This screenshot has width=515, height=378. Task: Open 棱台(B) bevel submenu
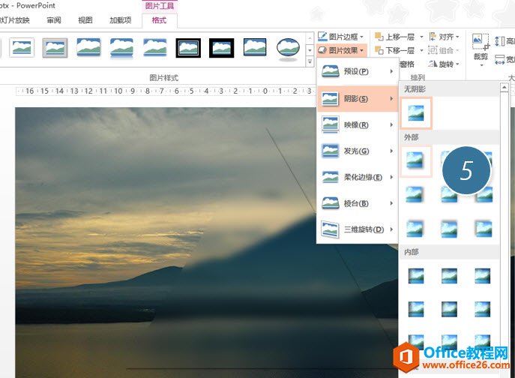pos(356,203)
